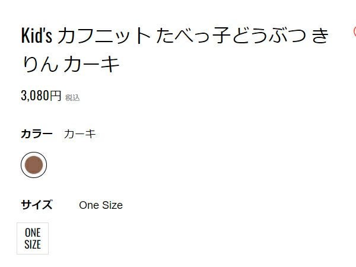
Task: Click the word "One" beside サイズ
Action: pos(89,205)
